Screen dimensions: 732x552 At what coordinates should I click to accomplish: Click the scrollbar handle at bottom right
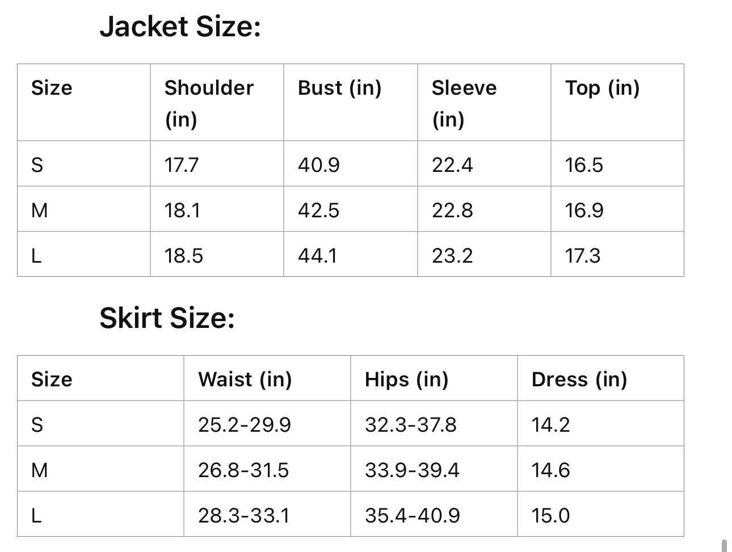724,546
